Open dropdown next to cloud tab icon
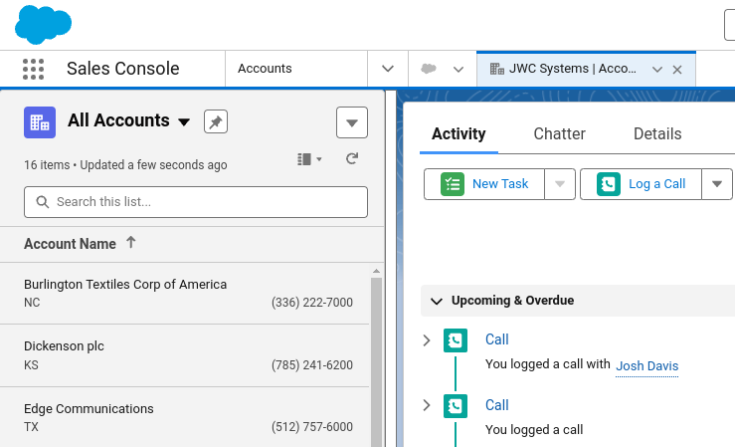 (459, 70)
